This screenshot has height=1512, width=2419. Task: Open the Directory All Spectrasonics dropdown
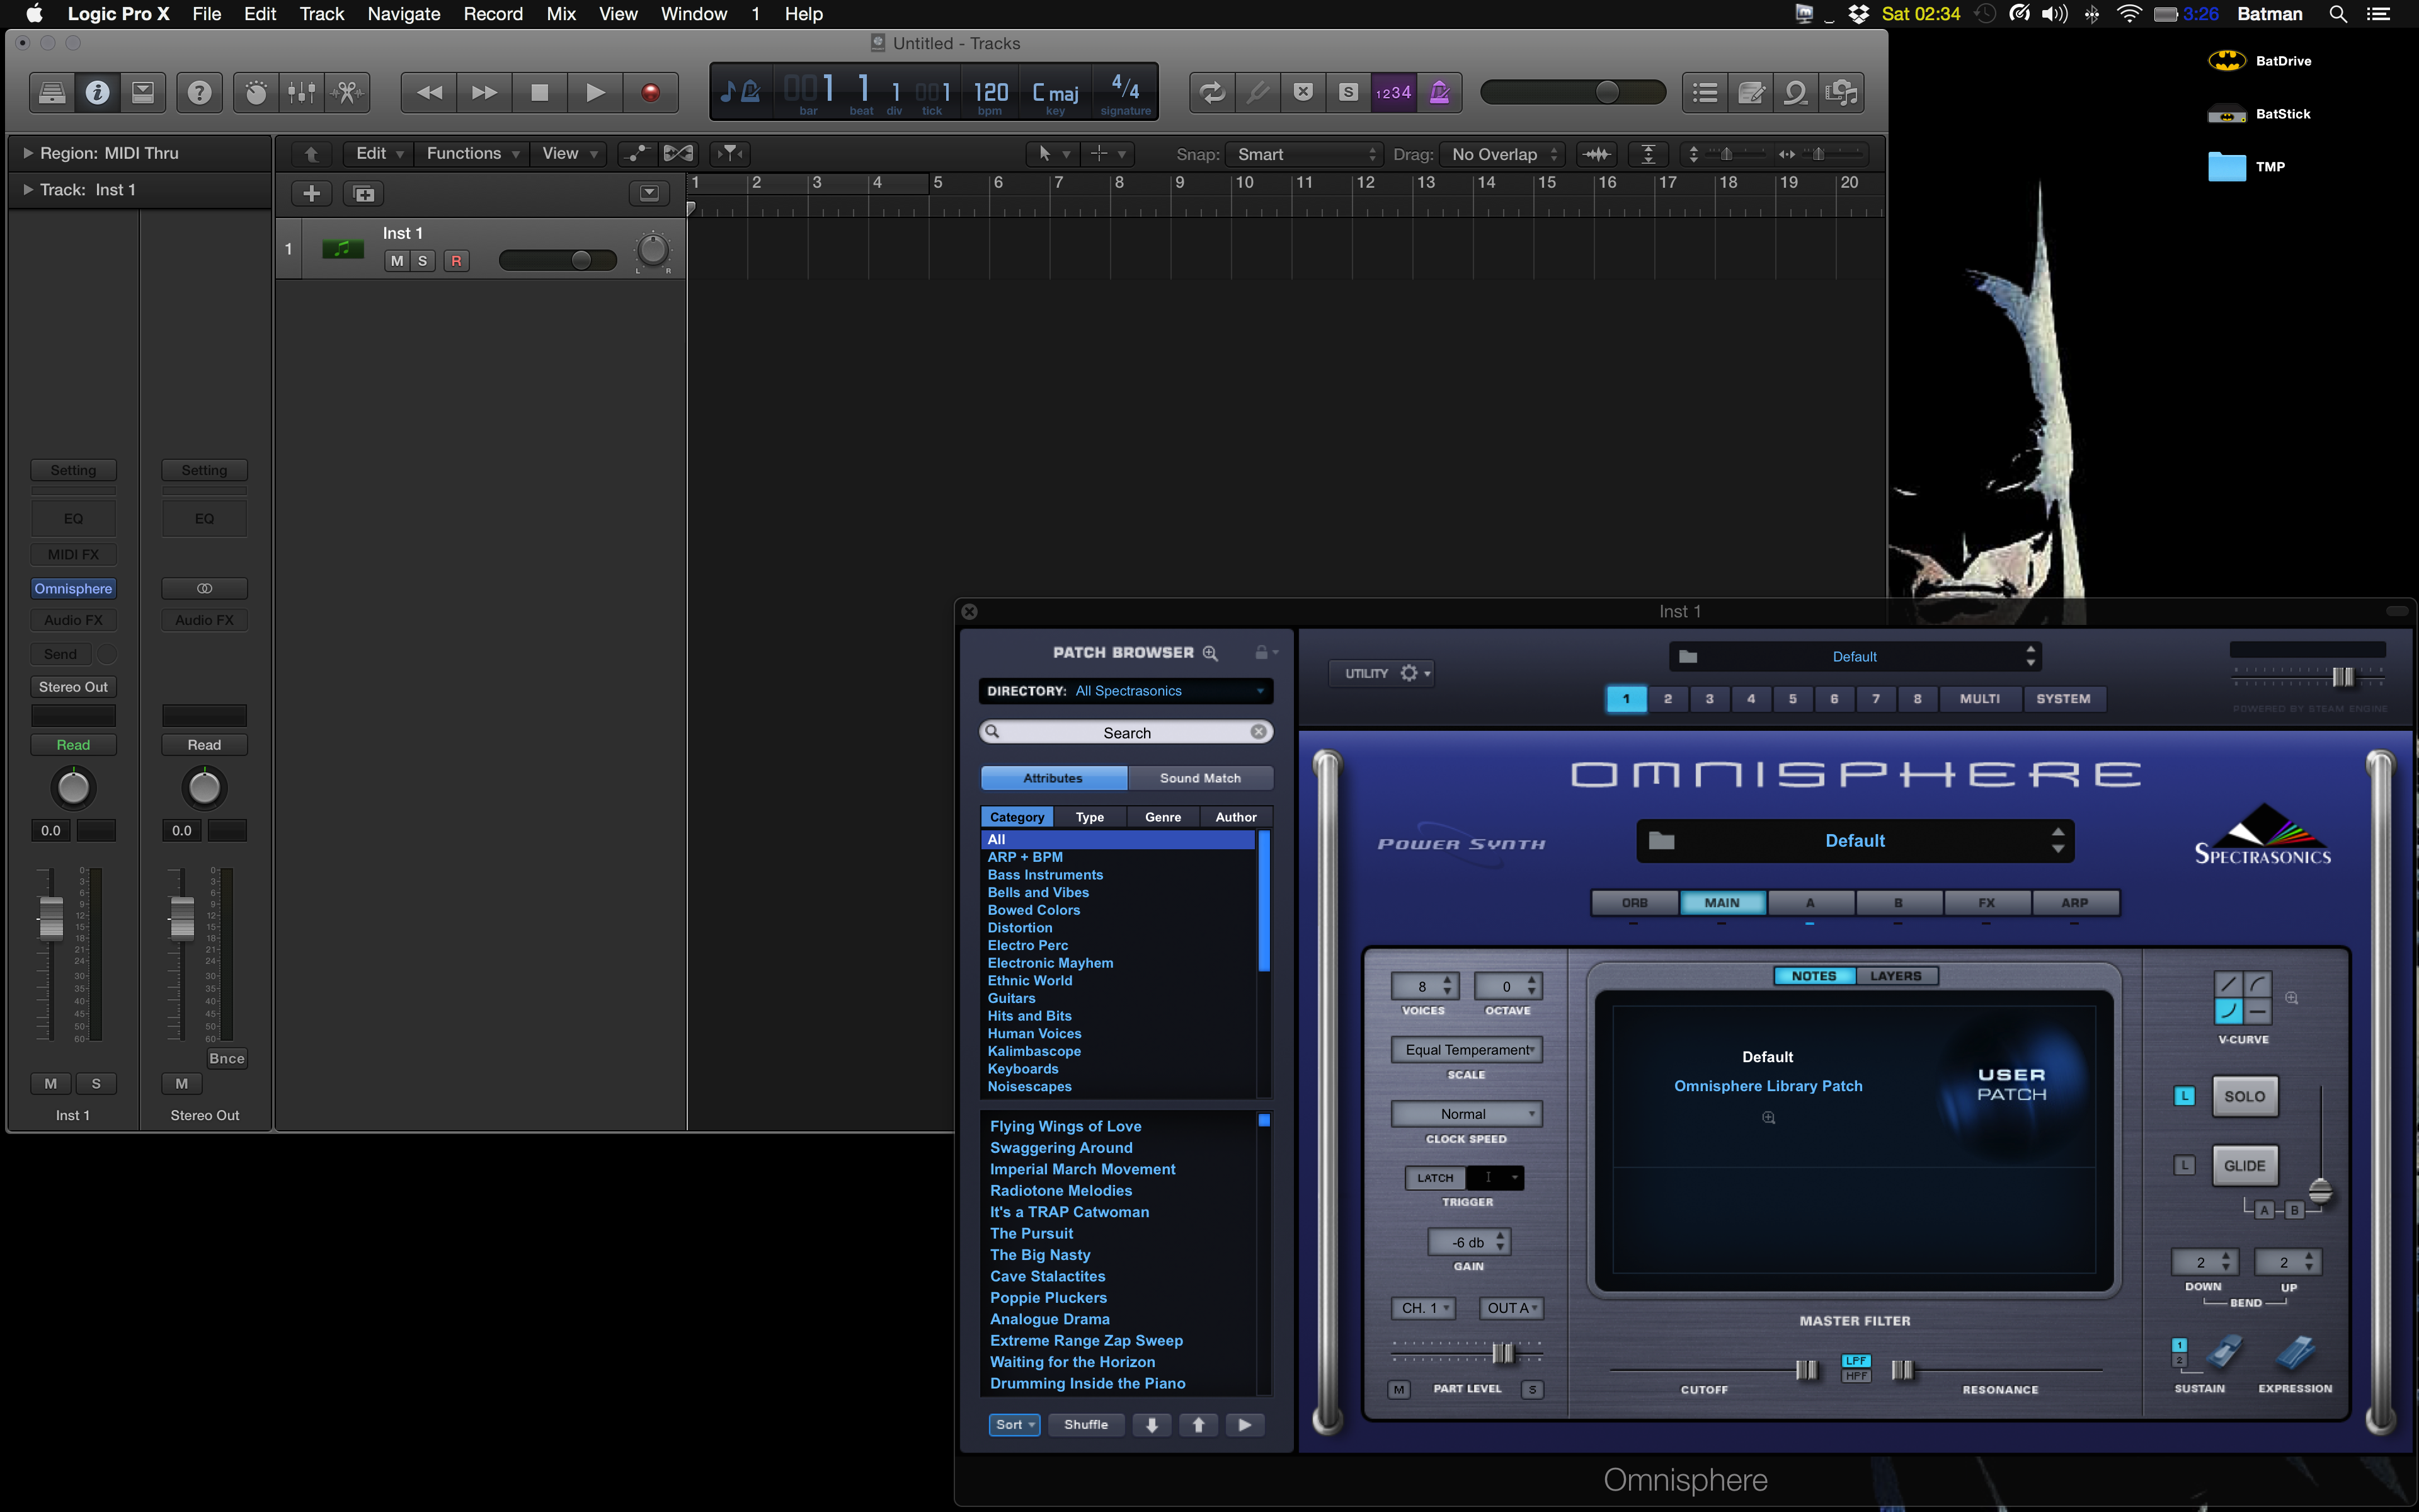pos(1126,691)
